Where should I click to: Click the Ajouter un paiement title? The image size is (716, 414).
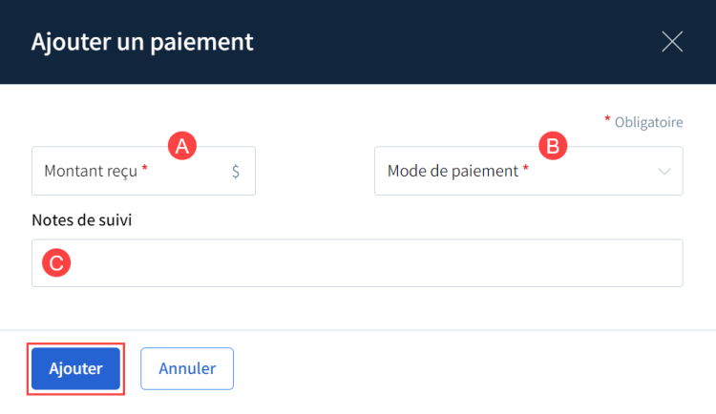[x=142, y=42]
